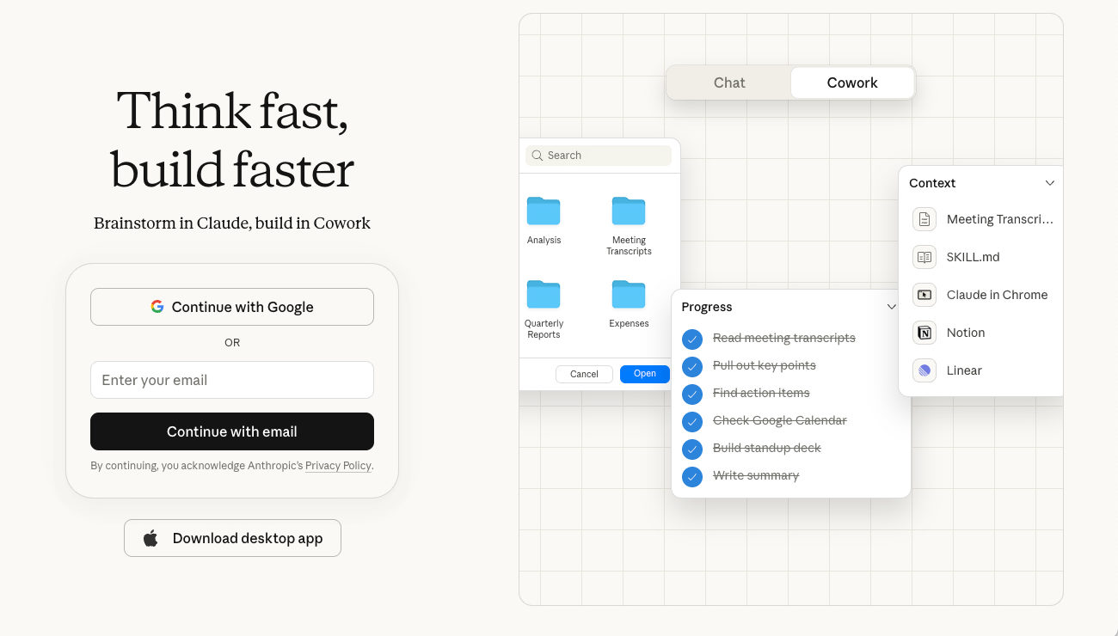Toggle the Find action items checkbox

[692, 394]
